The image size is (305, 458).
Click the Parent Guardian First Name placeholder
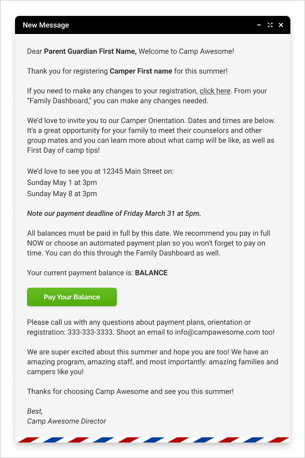point(90,51)
